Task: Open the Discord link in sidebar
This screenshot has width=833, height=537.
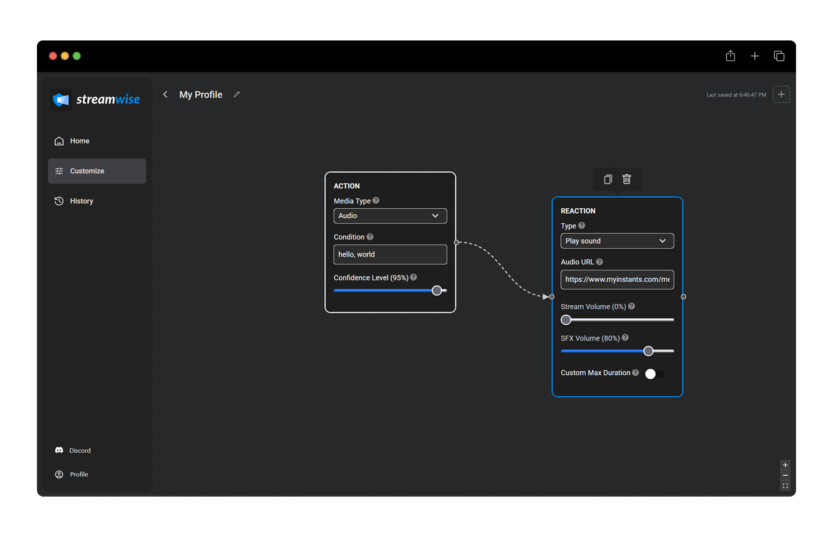Action: coord(80,450)
